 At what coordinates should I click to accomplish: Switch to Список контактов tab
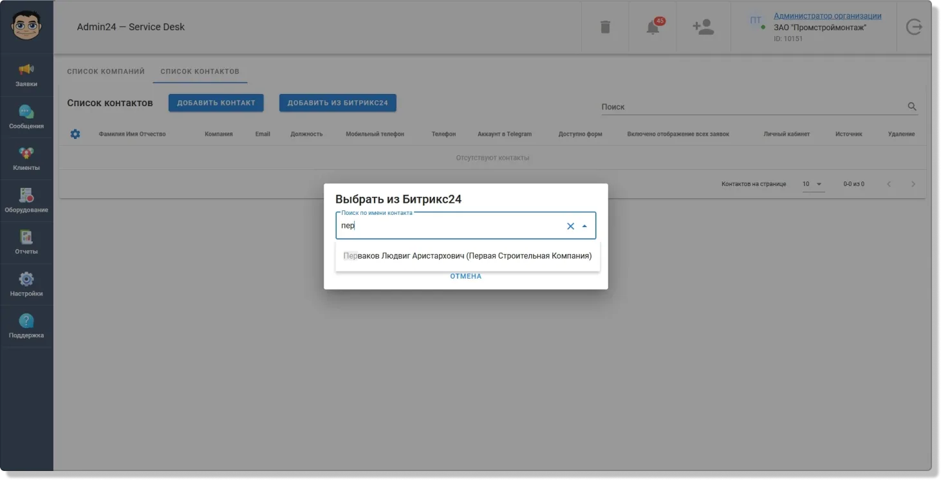click(200, 71)
